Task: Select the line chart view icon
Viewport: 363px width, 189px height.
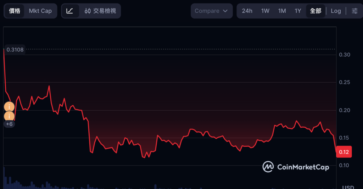Action: pyautogui.click(x=70, y=11)
